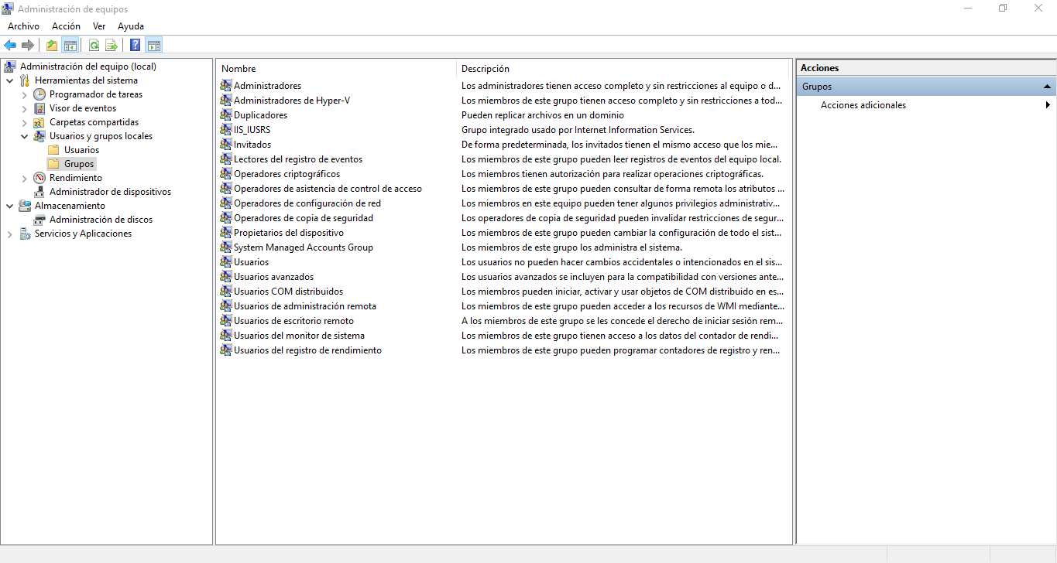1057x563 pixels.
Task: Click the Back arrow toolbar icon
Action: [10, 45]
